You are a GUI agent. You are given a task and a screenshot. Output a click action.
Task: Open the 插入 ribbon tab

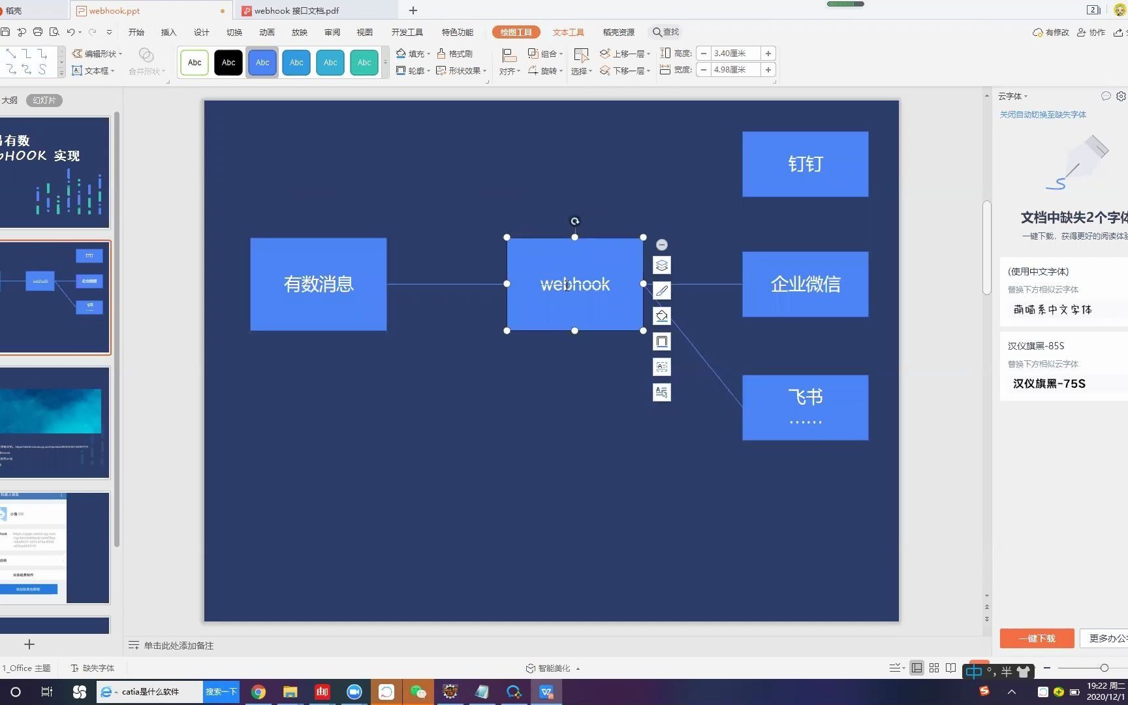[x=169, y=32]
